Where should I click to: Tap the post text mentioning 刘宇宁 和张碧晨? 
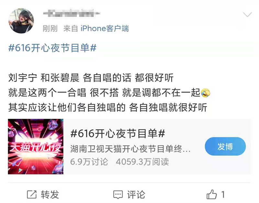91,78
